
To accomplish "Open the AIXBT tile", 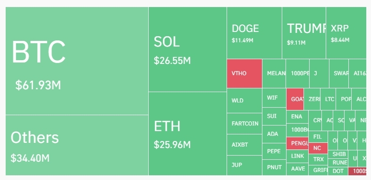I will point(245,145).
